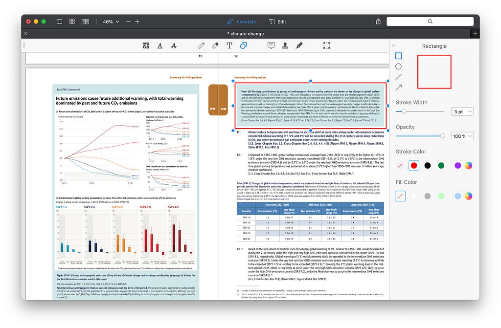Select gray fill color swatch

click(428, 196)
